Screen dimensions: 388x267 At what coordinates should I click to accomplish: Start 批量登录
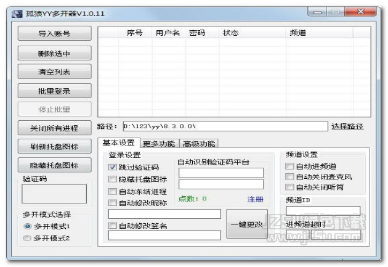54,91
